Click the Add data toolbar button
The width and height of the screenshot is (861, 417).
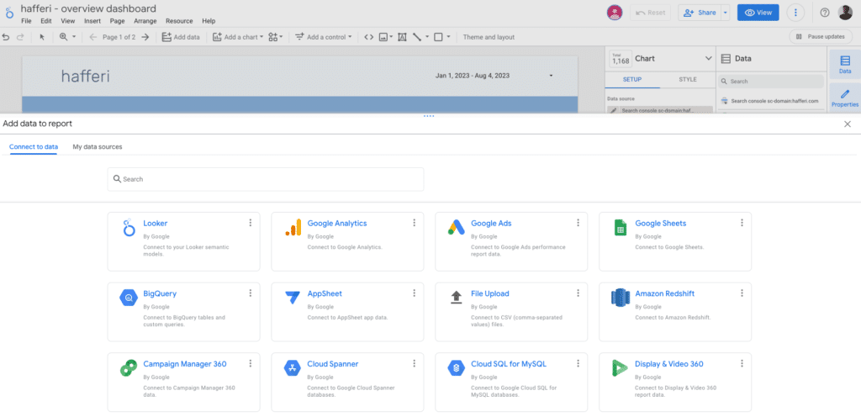181,37
